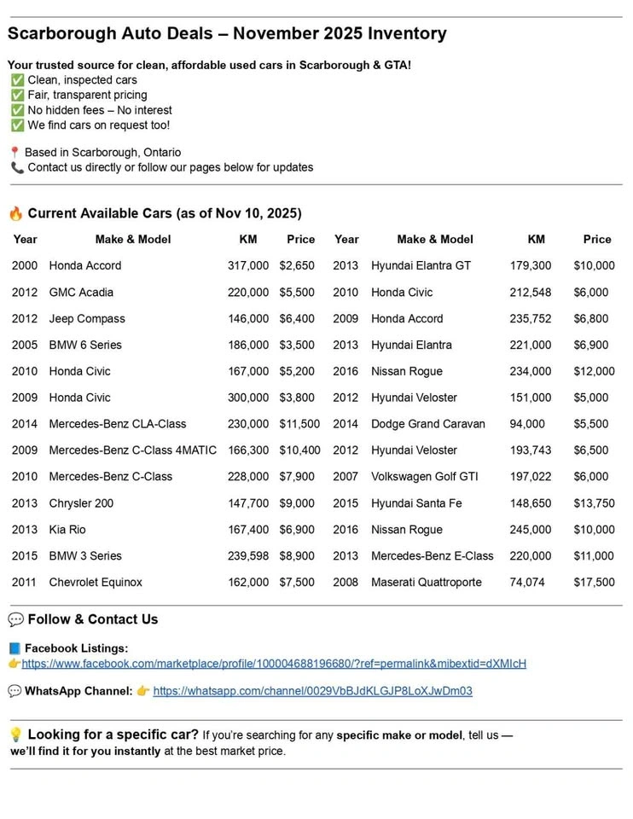Viewport: 633px width, 819px height.
Task: Click the $17,500 price cell
Action: (x=594, y=583)
